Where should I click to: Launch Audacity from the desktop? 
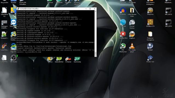click(x=123, y=11)
